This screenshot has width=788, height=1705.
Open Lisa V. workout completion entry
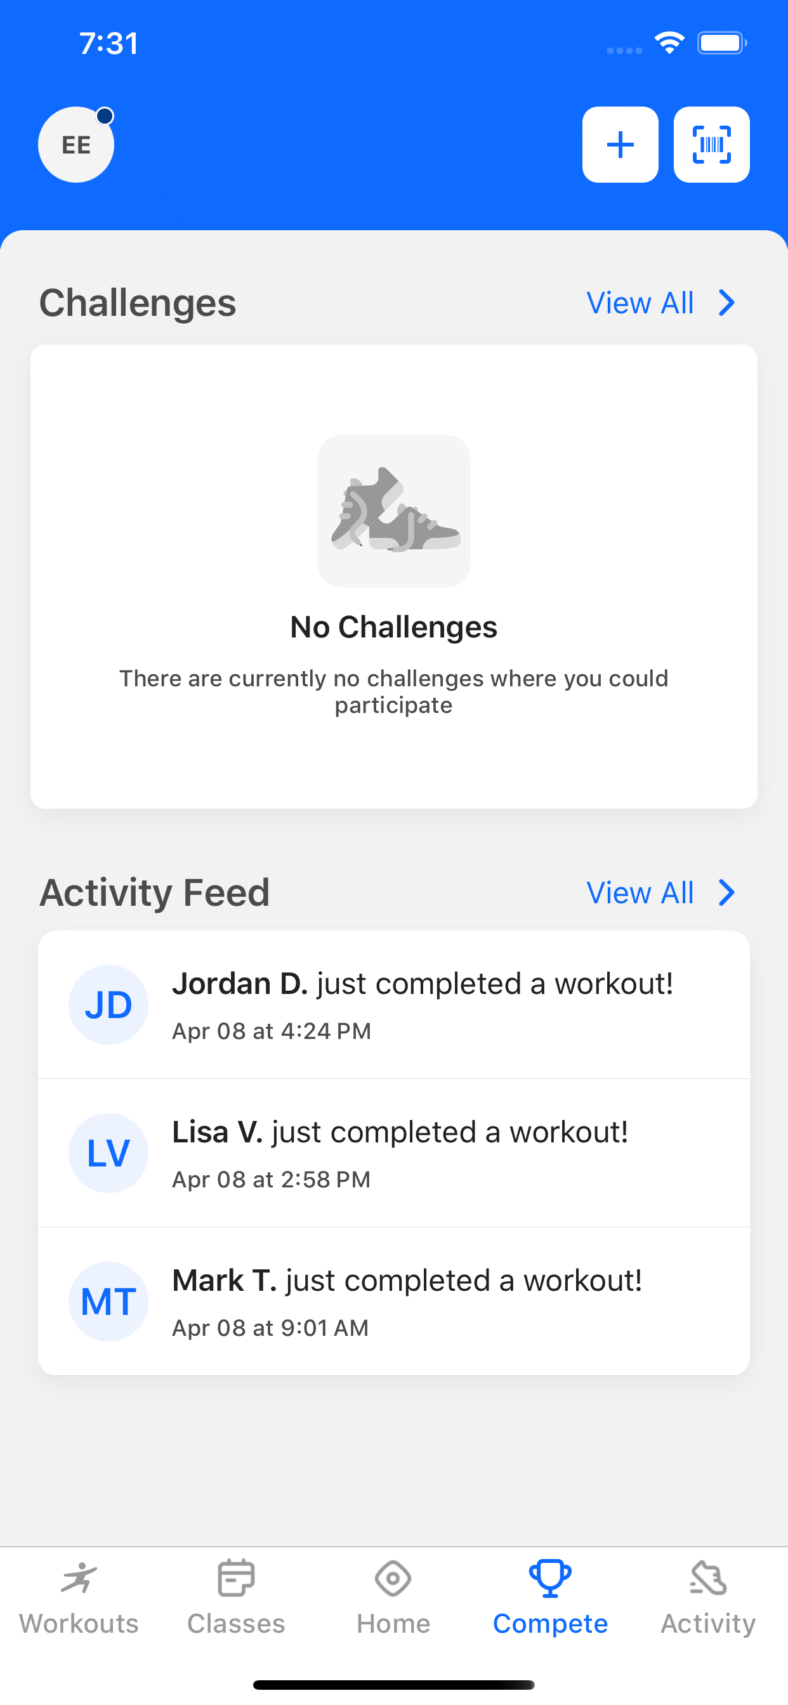coord(394,1153)
